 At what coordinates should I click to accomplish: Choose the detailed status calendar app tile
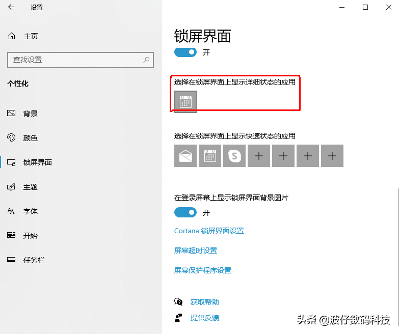[185, 102]
